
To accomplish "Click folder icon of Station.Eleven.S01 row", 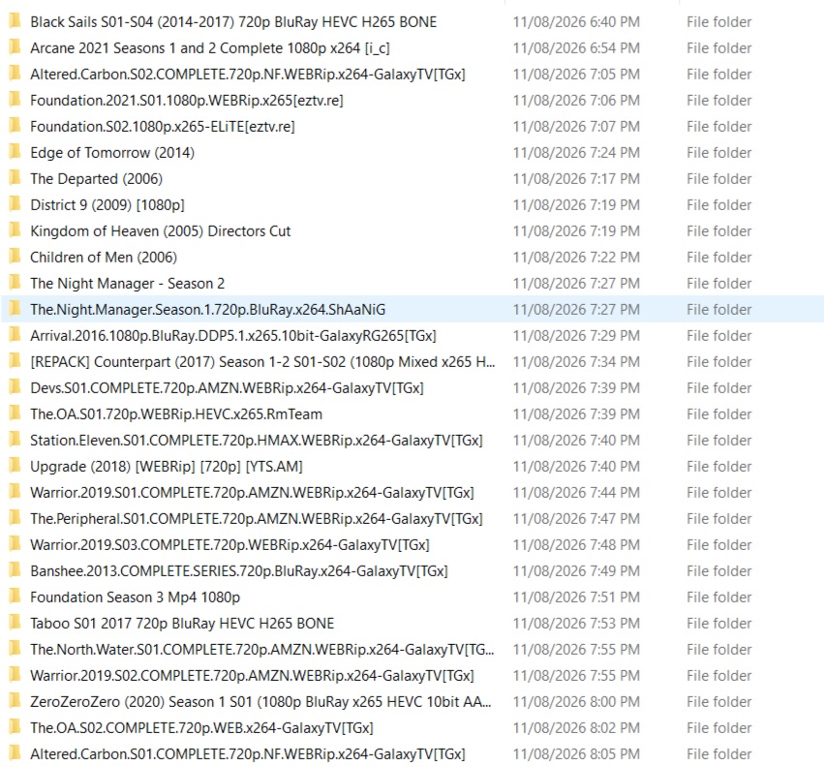I will 15,440.
